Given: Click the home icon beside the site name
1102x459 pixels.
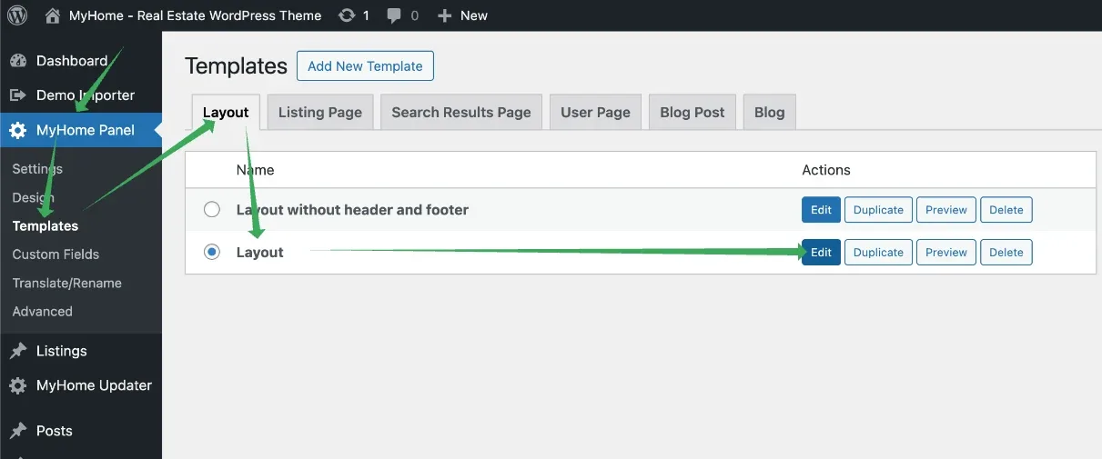Looking at the screenshot, I should [x=53, y=15].
